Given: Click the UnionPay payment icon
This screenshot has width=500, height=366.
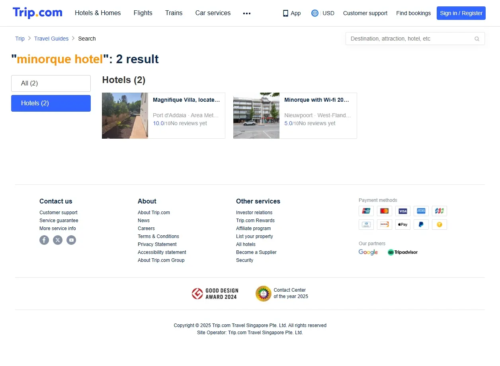Looking at the screenshot, I should pyautogui.click(x=366, y=211).
